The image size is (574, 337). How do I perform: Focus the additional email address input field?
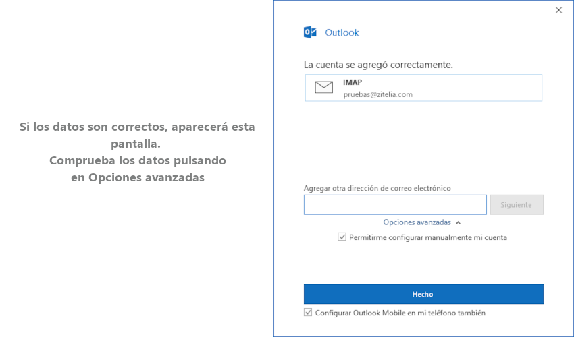click(395, 205)
